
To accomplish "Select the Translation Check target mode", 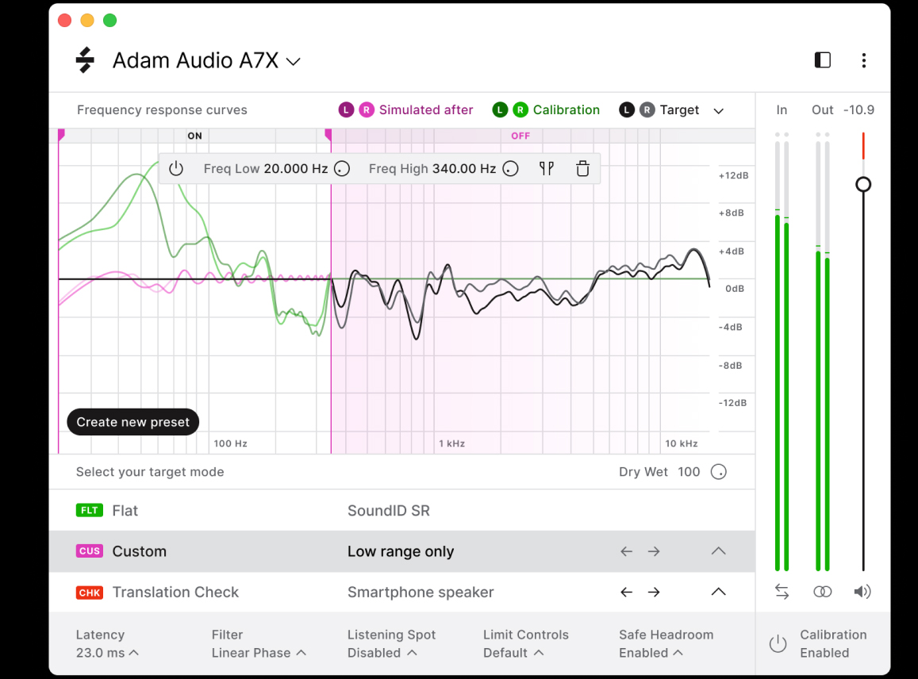I will click(x=175, y=592).
